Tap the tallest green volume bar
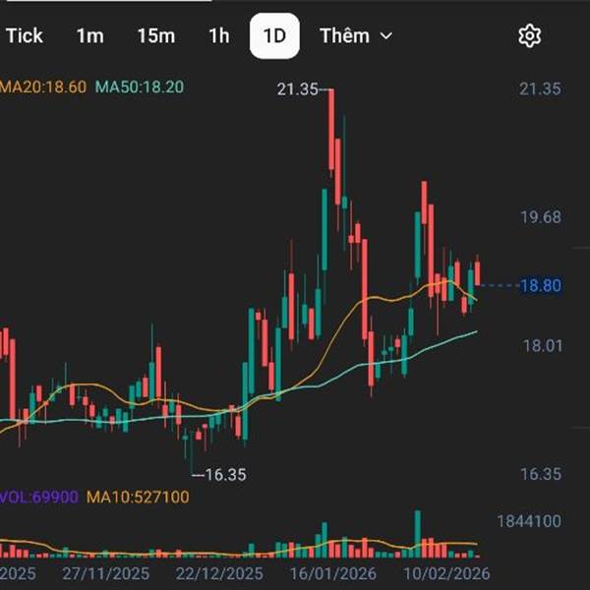590x590 pixels. (x=418, y=534)
